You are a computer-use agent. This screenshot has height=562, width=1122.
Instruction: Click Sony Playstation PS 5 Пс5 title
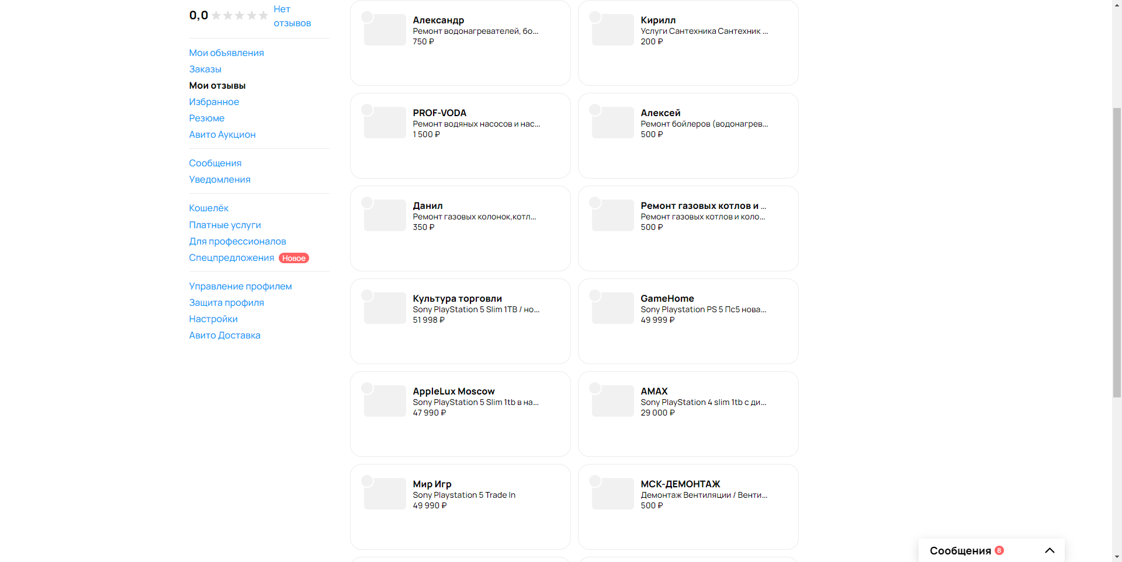coord(703,309)
